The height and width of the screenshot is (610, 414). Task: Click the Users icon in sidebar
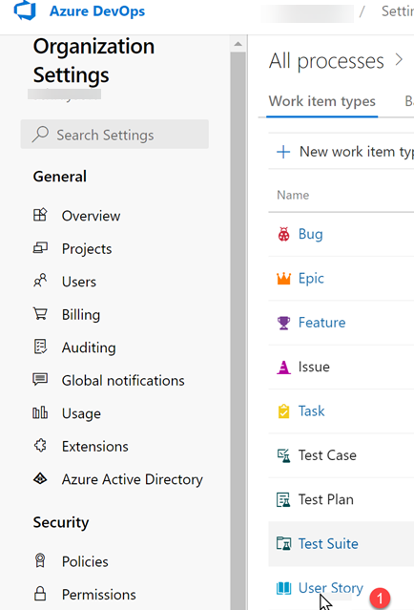[x=40, y=281]
